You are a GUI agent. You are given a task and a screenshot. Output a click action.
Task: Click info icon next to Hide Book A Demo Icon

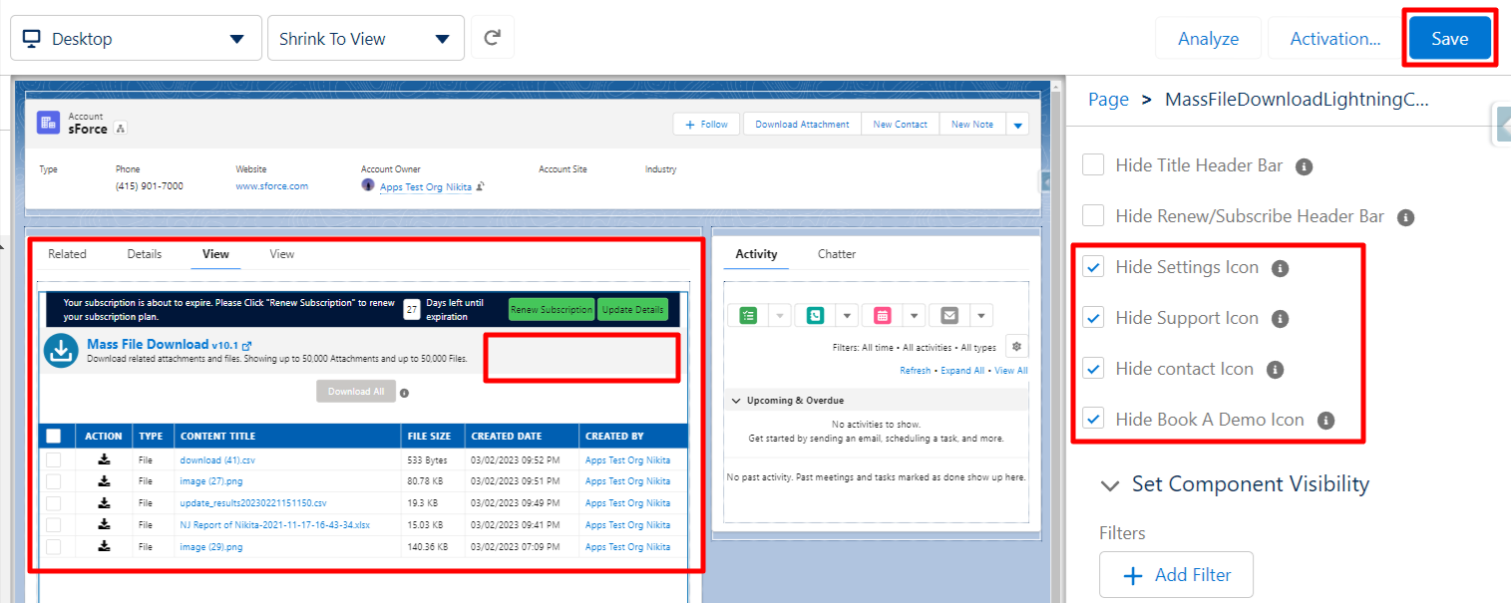(x=1325, y=421)
